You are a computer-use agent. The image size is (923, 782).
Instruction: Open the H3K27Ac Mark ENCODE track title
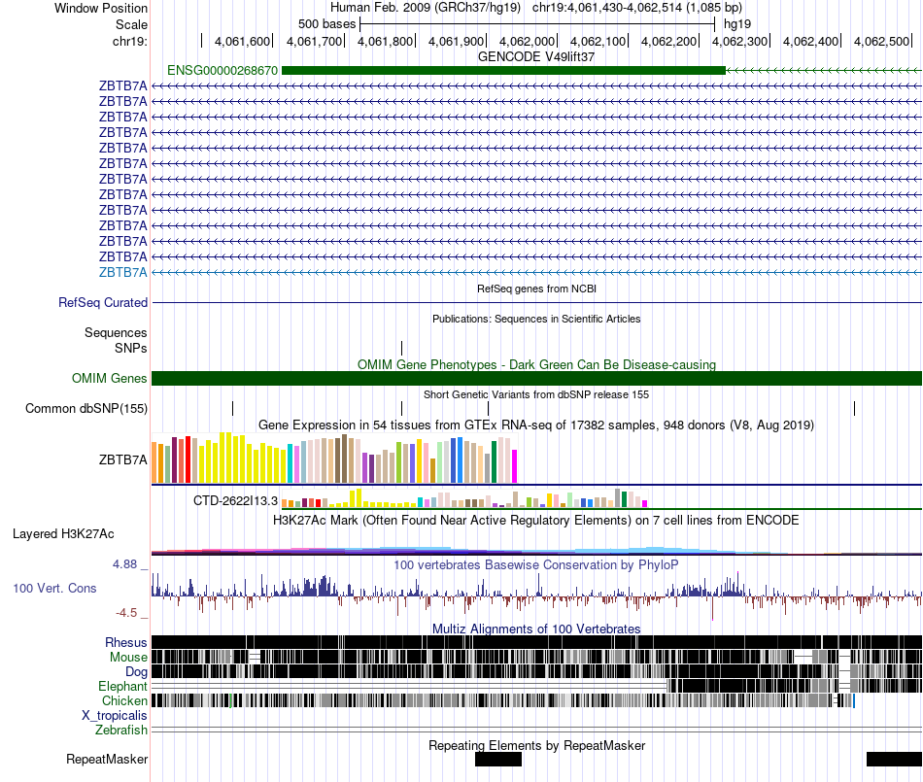(x=536, y=520)
